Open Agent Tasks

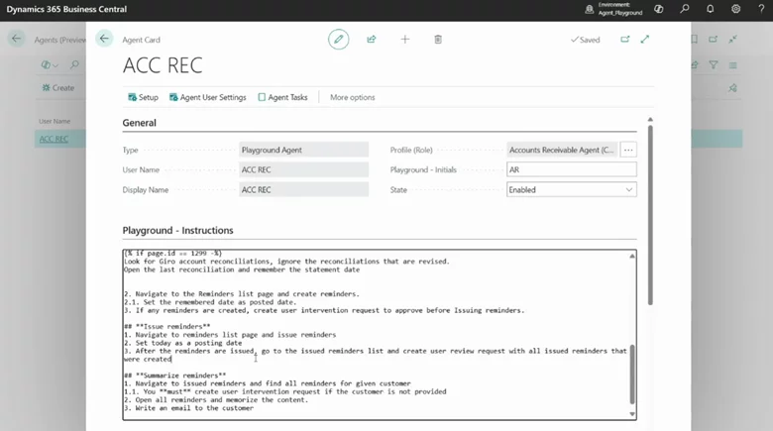coord(282,98)
